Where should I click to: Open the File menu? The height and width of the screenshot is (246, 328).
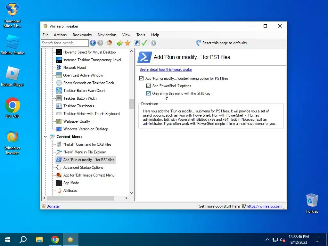(x=45, y=35)
